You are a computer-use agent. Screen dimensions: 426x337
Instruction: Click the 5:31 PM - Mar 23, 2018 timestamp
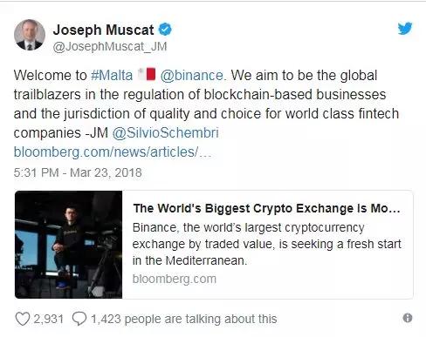(x=78, y=172)
